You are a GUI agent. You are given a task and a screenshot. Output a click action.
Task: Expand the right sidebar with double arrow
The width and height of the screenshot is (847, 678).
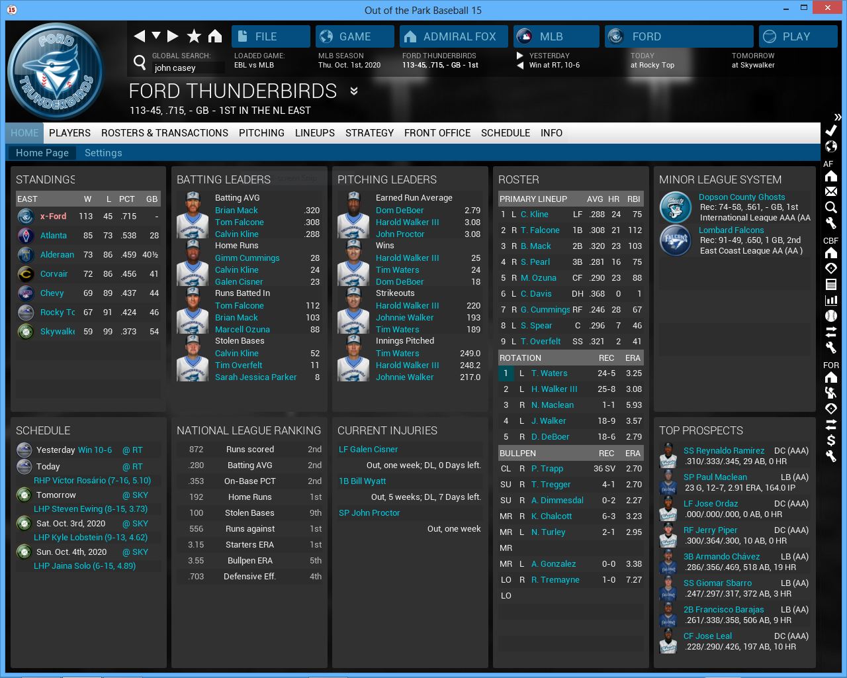pyautogui.click(x=838, y=117)
